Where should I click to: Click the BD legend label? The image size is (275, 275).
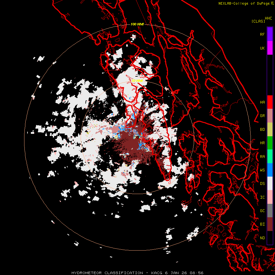click(x=262, y=130)
